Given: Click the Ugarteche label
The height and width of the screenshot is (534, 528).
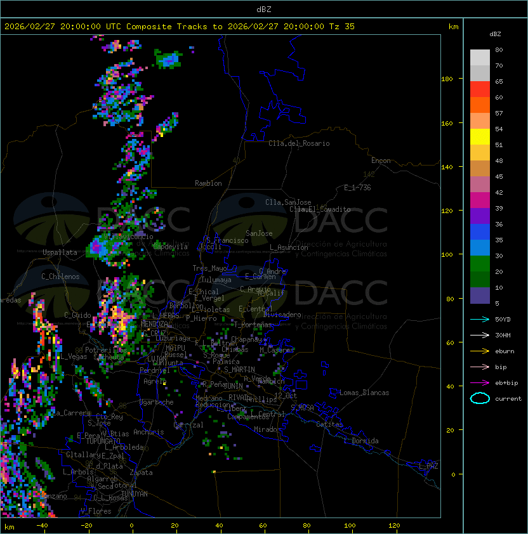Looking at the screenshot, I should click(157, 402).
